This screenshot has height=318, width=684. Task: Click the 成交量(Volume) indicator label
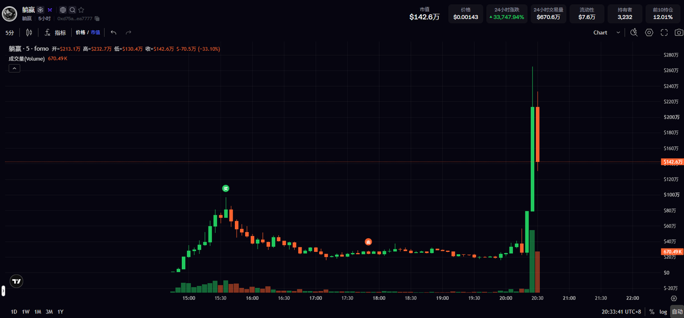click(x=27, y=58)
